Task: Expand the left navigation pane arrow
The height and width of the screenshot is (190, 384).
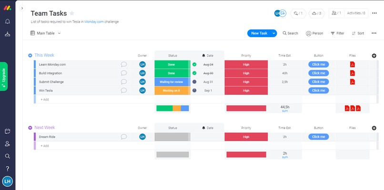Action: click(x=22, y=8)
